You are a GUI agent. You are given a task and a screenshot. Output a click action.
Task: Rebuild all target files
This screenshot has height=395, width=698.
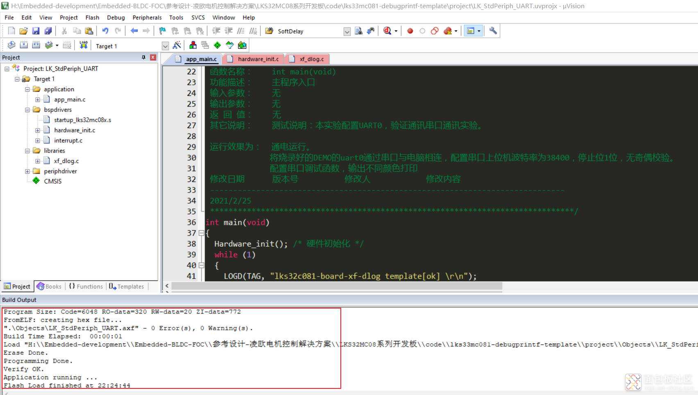point(36,45)
